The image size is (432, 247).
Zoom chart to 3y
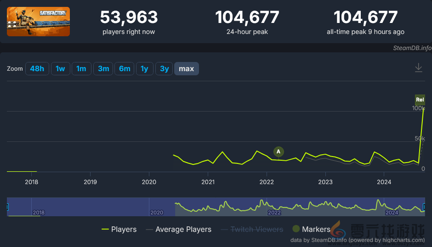tap(164, 69)
